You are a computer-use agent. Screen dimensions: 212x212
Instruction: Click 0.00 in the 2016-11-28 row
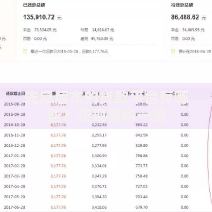pos(185,135)
